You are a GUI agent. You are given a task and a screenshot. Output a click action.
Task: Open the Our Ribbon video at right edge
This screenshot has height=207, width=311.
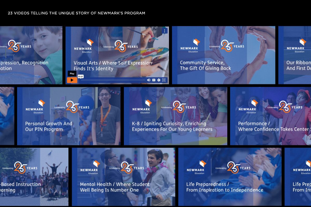[x=295, y=55]
